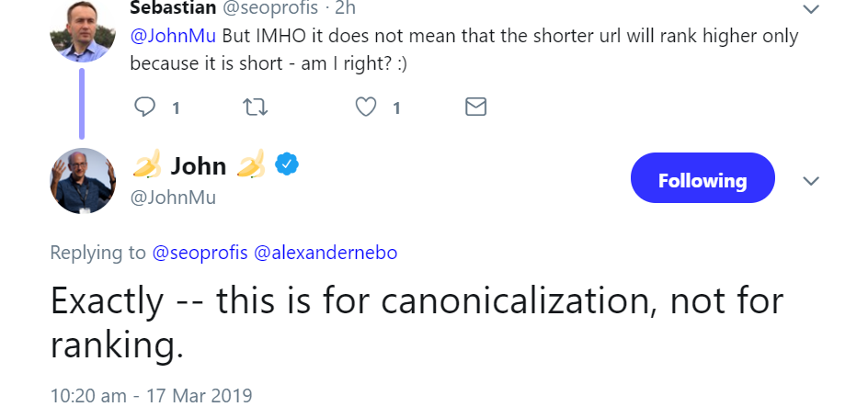Click the reply icon under Sebastian's tweet
868x418 pixels.
[x=145, y=107]
